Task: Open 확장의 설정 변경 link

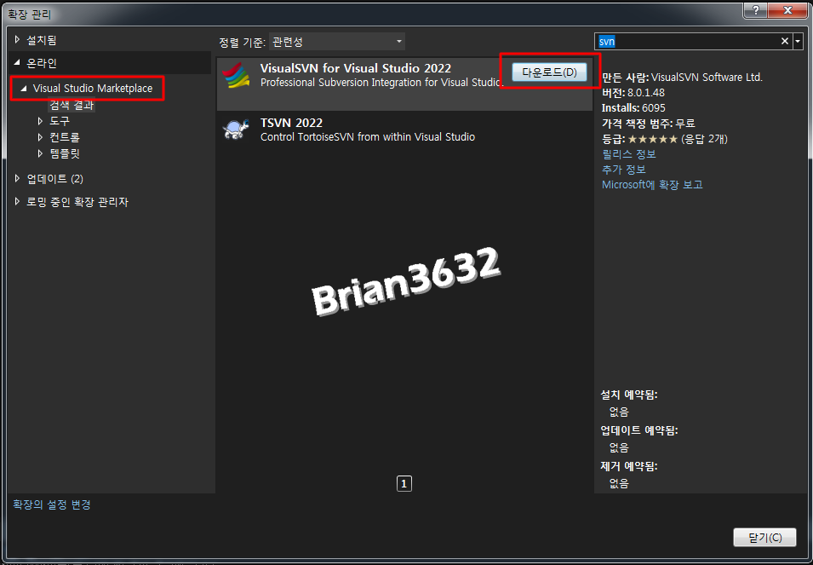Action: (52, 504)
